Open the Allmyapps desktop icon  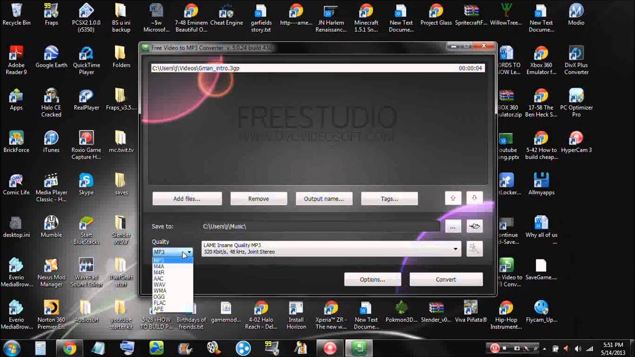coord(541,184)
